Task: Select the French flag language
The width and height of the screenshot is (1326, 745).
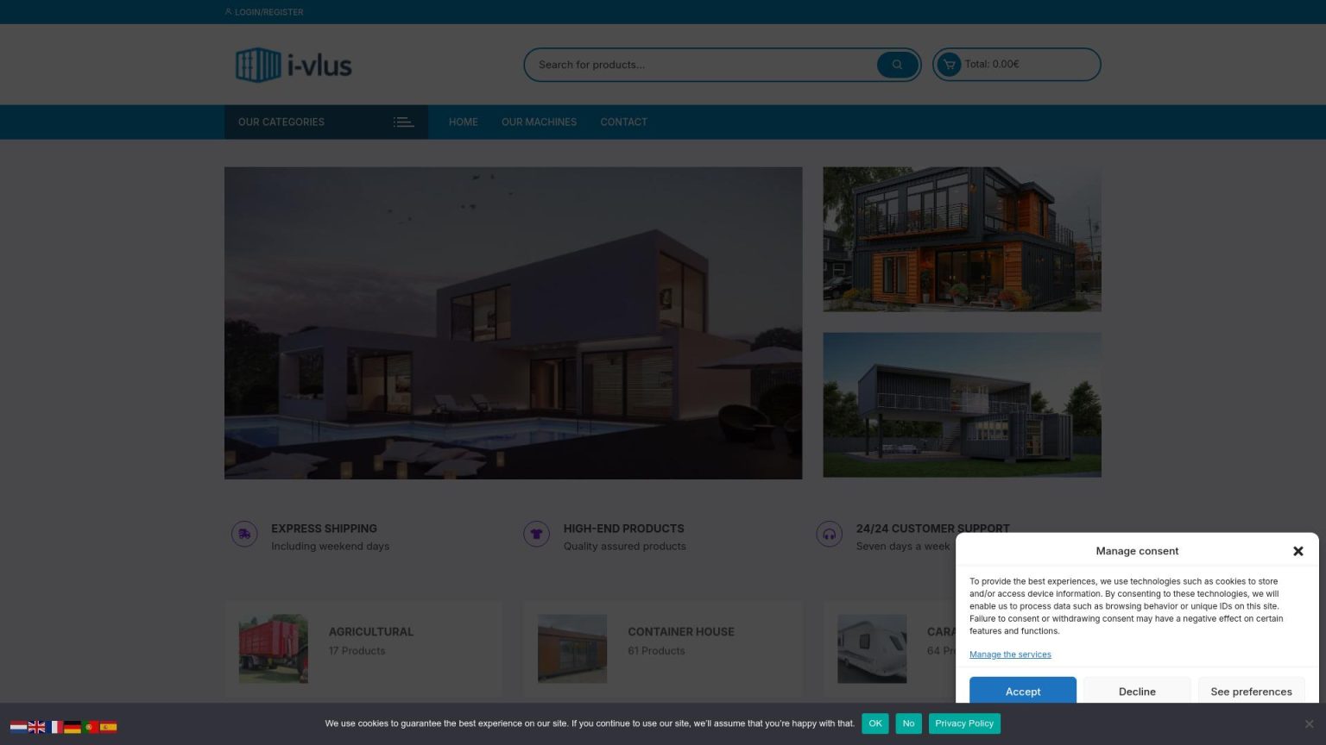Action: pyautogui.click(x=54, y=727)
